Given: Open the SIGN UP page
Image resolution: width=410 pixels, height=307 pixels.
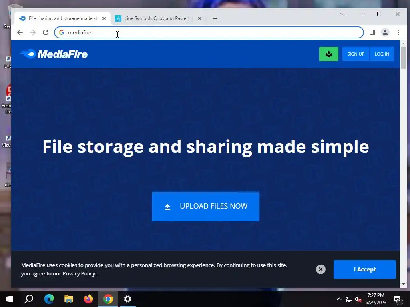Looking at the screenshot, I should pyautogui.click(x=356, y=54).
